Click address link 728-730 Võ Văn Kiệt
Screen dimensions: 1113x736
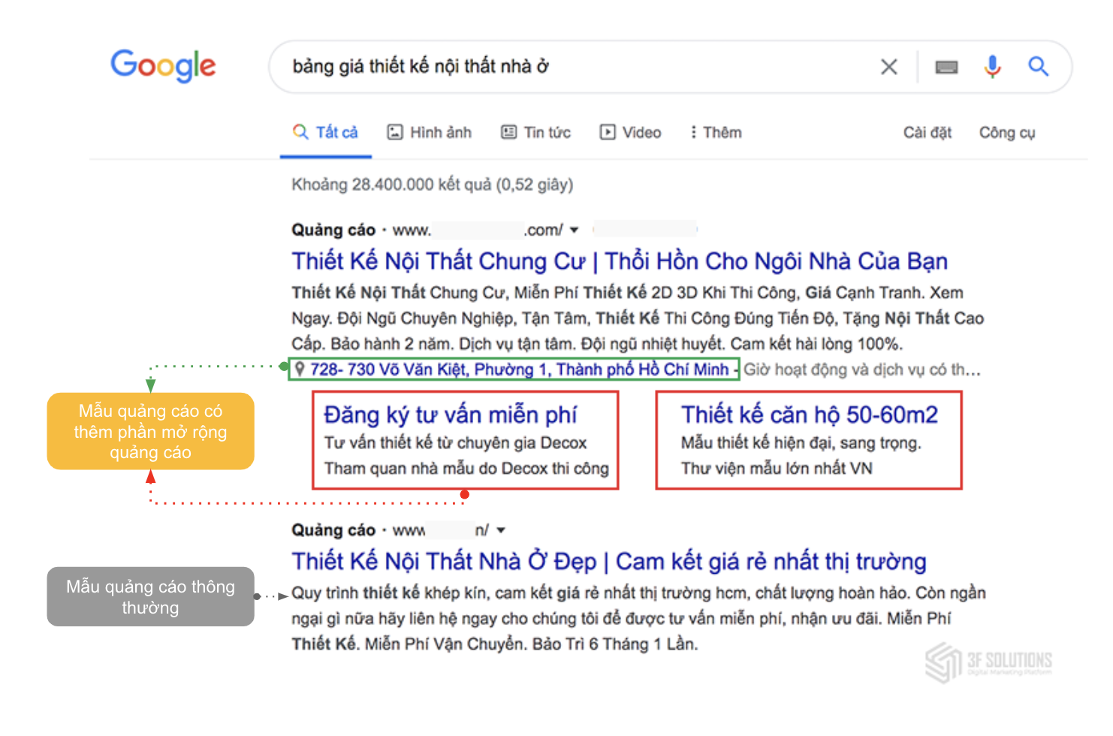coord(519,370)
